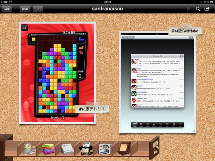Pick the photo album on the shelf
The image size is (215, 161).
[105, 149]
